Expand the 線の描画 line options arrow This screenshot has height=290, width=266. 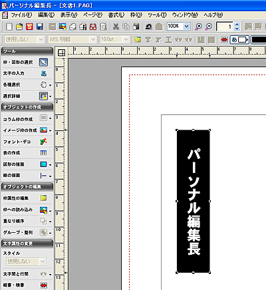[x=51, y=176]
